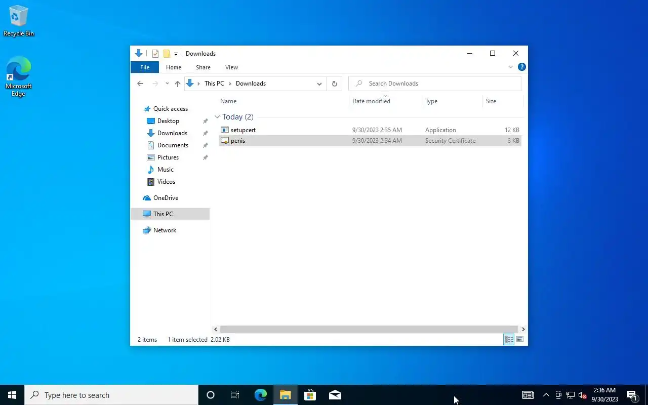Open Help with the question mark icon

[522, 67]
